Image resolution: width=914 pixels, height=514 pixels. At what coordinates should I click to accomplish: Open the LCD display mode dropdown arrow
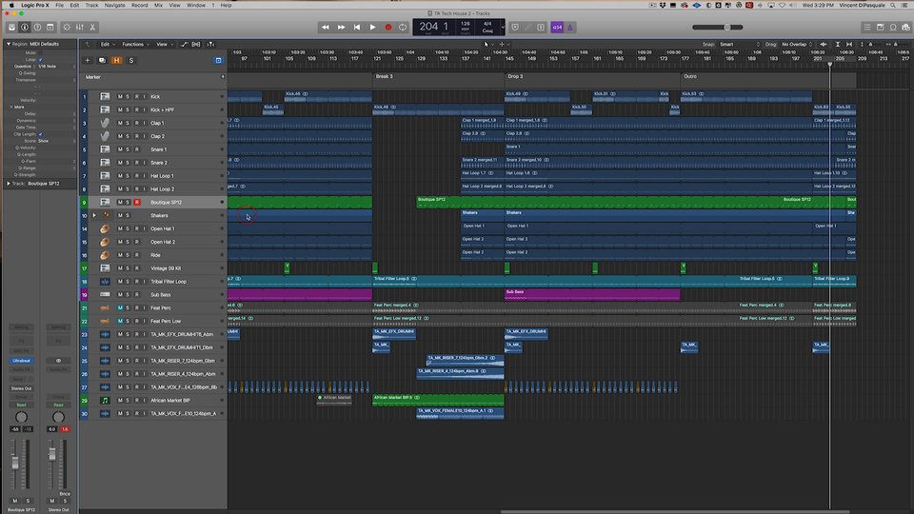tap(503, 28)
